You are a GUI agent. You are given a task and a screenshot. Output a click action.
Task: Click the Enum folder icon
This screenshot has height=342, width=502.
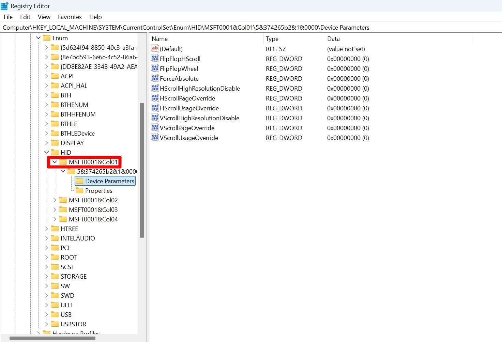47,38
